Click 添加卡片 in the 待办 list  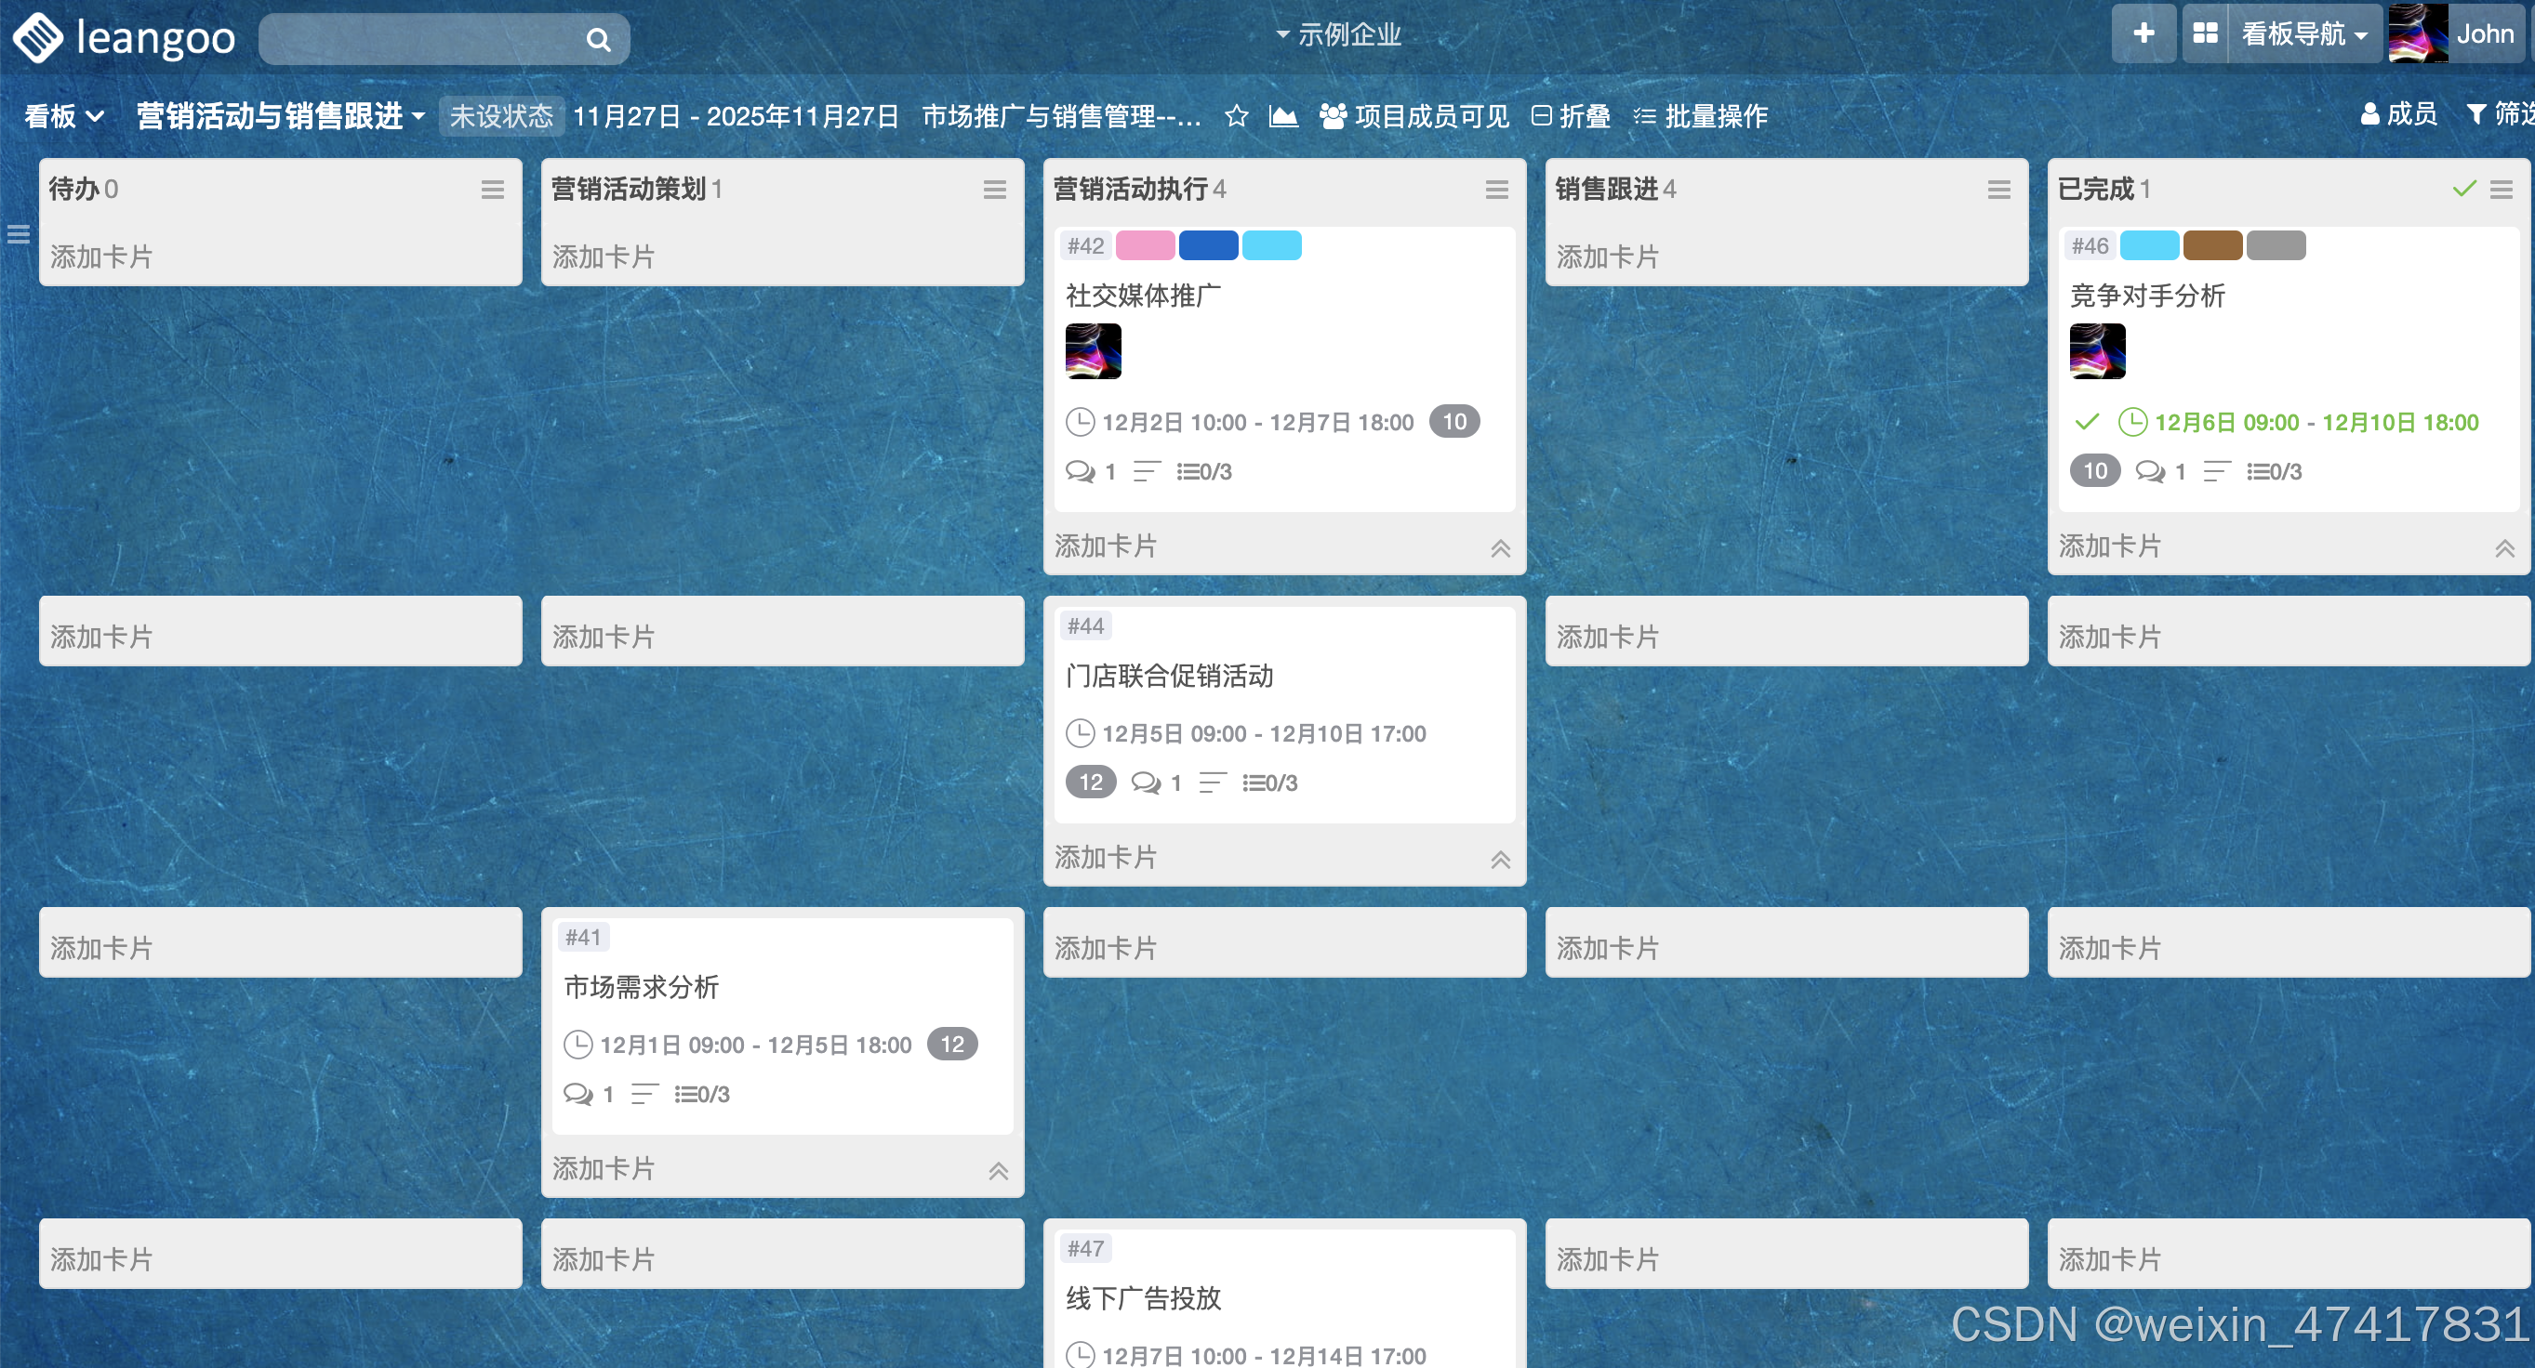[x=101, y=256]
